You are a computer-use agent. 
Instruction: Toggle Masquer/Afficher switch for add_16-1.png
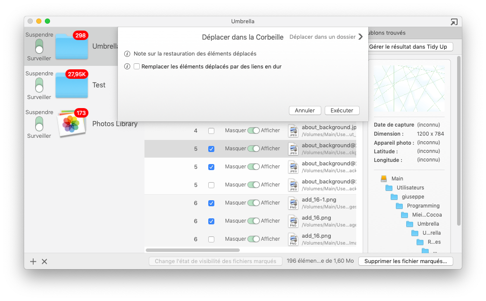[x=254, y=203]
